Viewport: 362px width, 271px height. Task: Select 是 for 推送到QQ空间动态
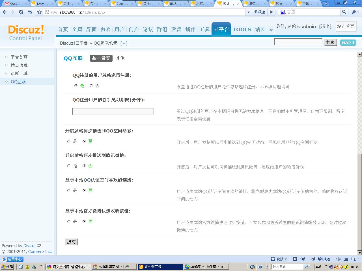[x=69, y=141]
